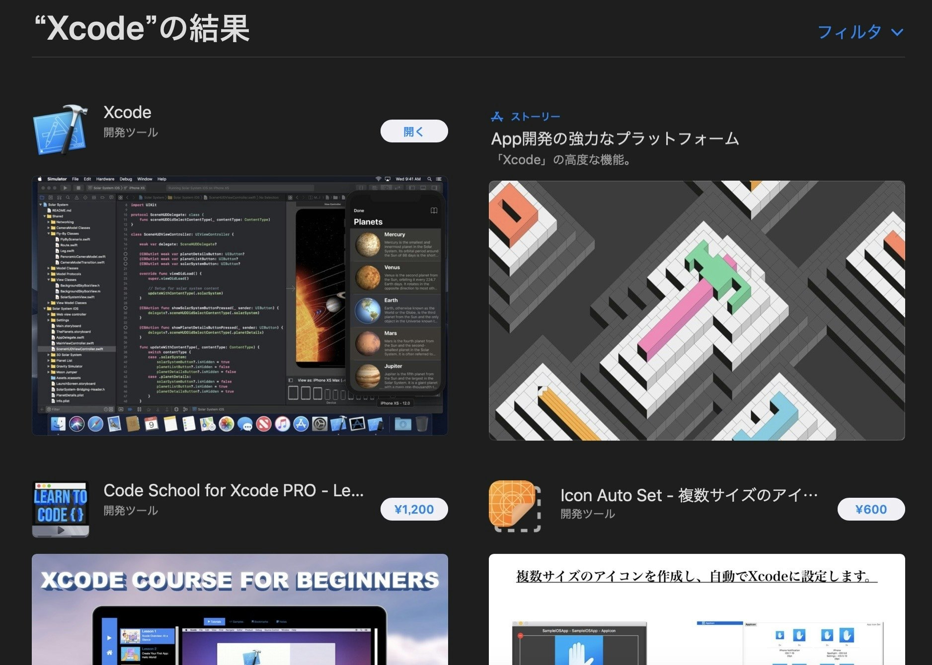The image size is (932, 665).
Task: Open story App開発の強力なプラットフォーム
Action: coord(615,138)
